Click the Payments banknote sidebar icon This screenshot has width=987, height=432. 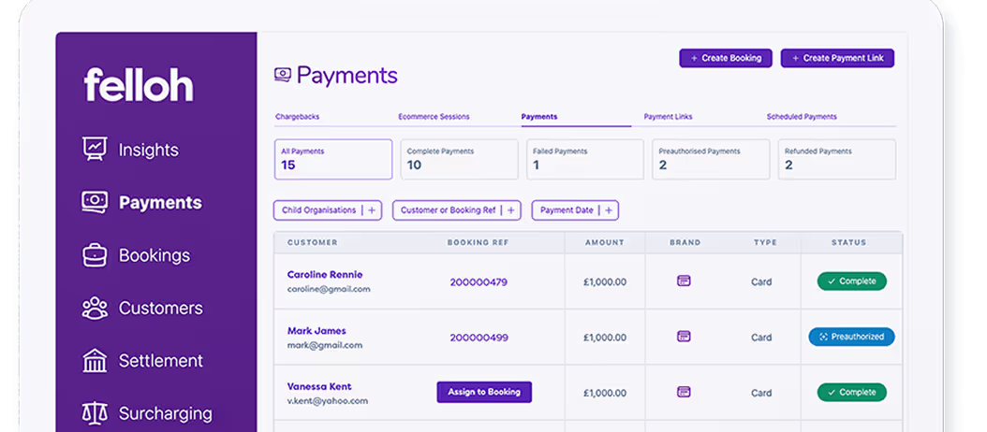96,202
